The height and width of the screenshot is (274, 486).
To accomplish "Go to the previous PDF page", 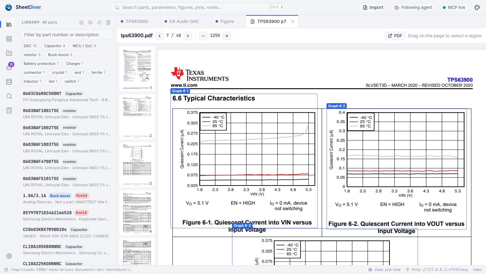I will [159, 36].
